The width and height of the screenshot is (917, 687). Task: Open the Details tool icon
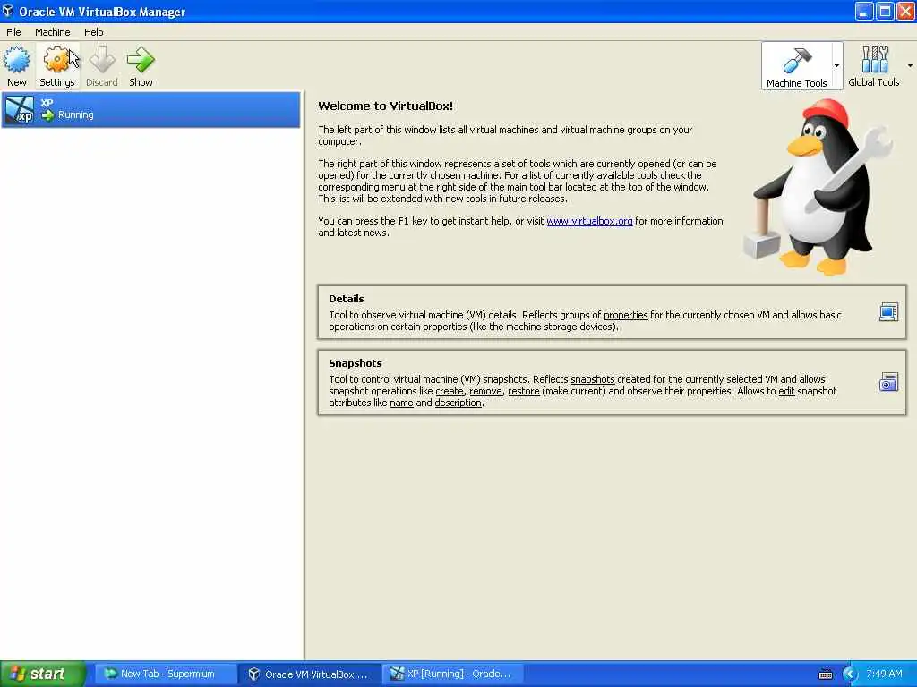tap(888, 312)
